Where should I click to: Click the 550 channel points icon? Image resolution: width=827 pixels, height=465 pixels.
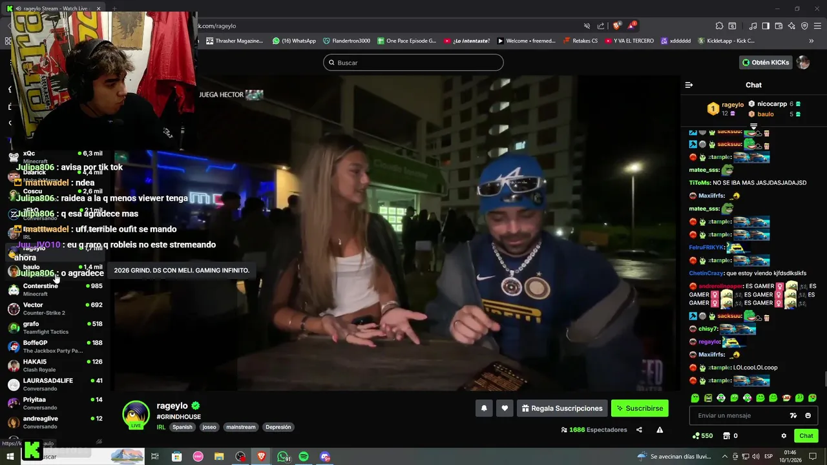coord(696,436)
